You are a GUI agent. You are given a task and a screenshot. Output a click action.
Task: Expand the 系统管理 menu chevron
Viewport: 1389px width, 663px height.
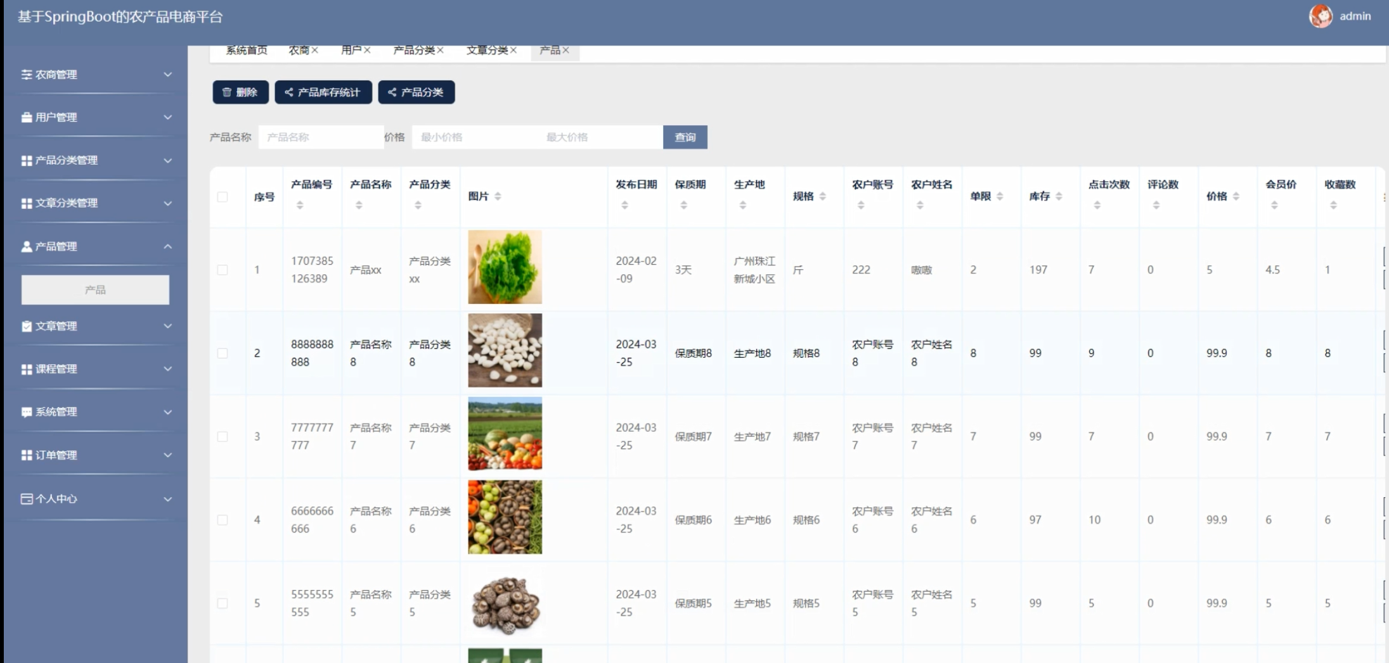[x=167, y=412]
